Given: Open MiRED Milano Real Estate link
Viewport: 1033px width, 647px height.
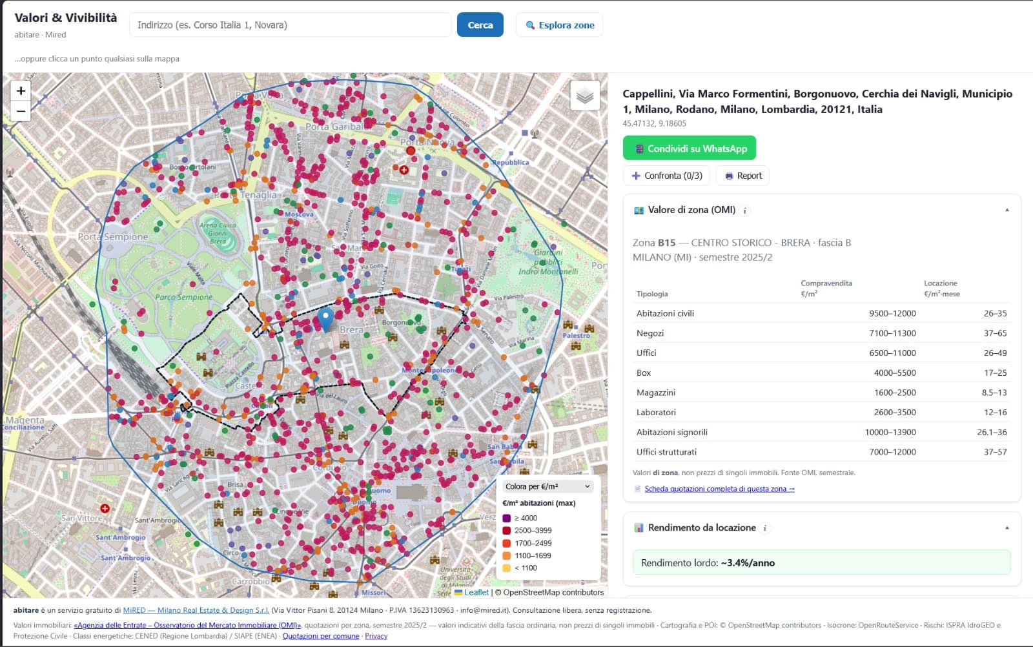Looking at the screenshot, I should (x=196, y=610).
